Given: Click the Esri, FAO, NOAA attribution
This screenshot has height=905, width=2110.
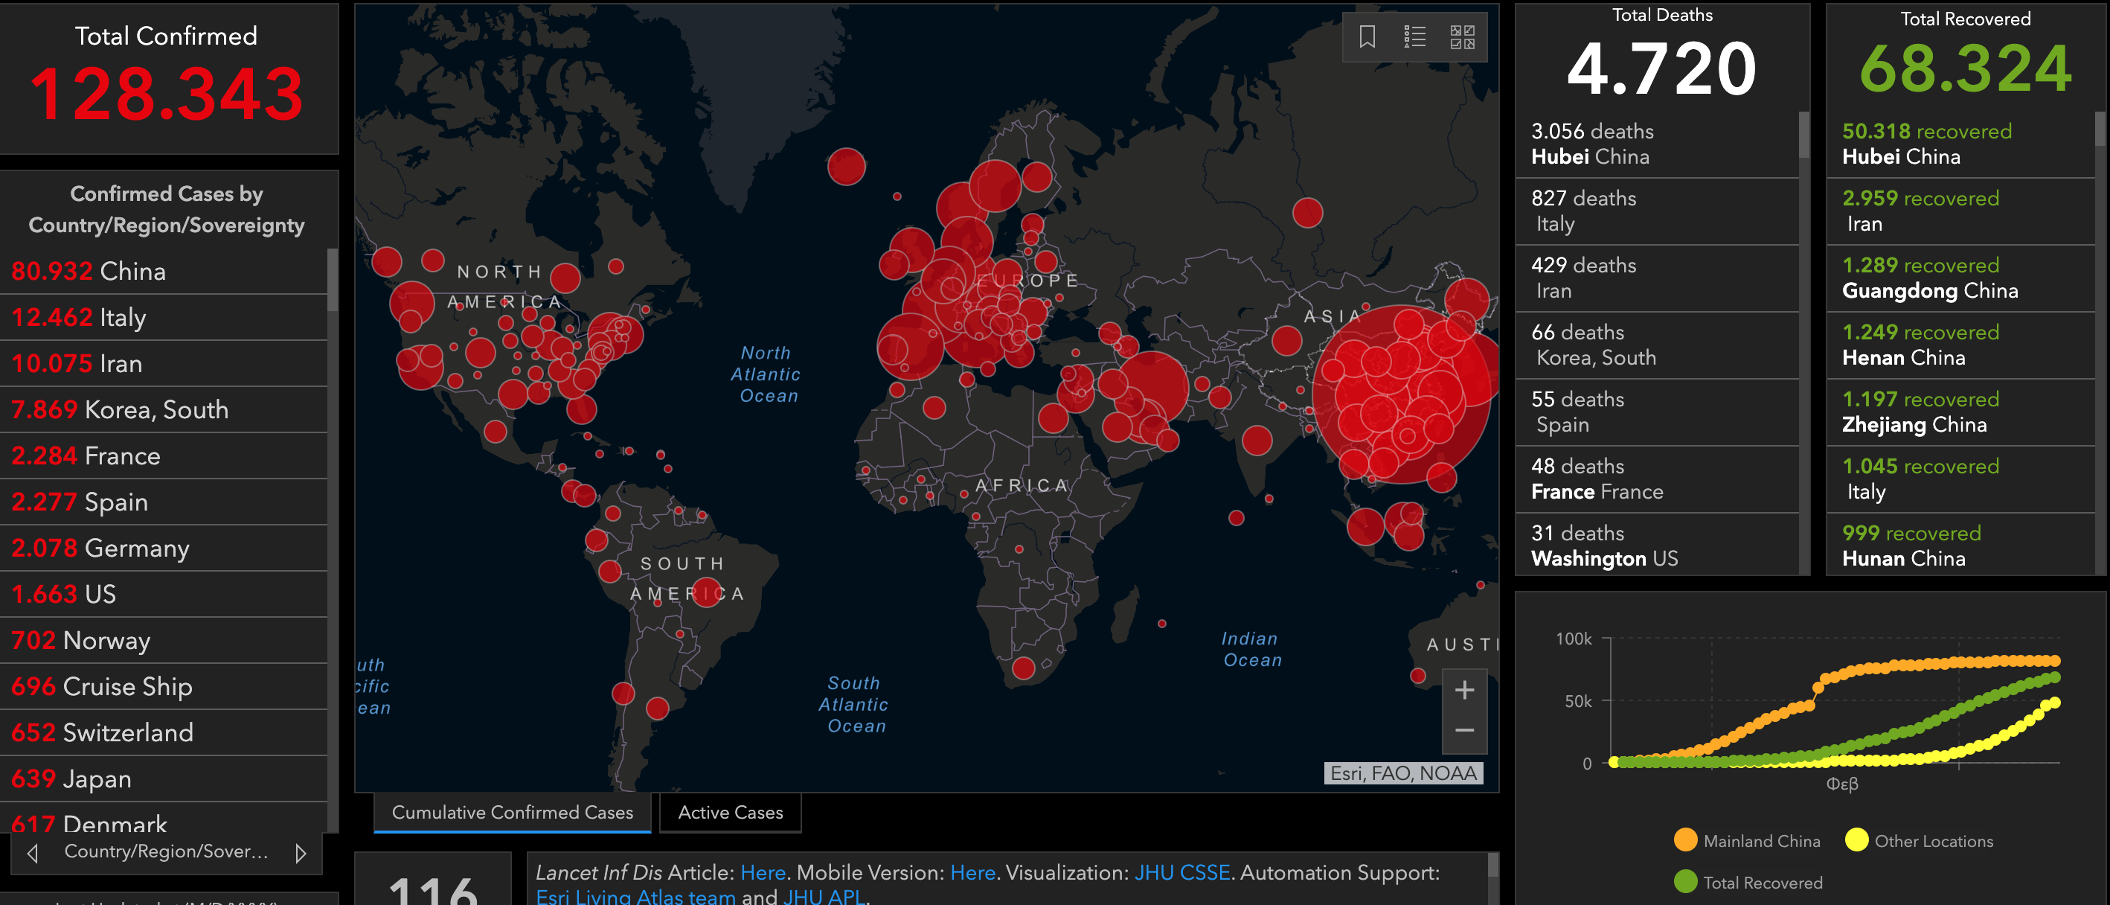Looking at the screenshot, I should tap(1402, 773).
